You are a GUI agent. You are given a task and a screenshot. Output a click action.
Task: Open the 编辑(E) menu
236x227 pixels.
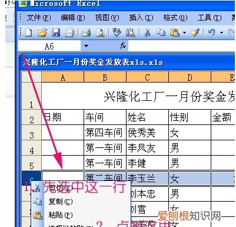point(73,18)
